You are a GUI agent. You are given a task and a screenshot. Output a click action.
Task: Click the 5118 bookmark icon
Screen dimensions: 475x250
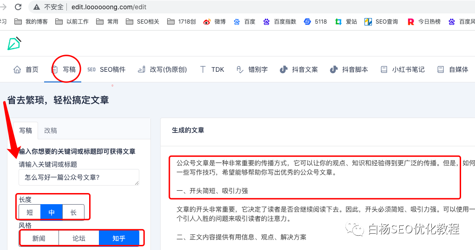307,22
